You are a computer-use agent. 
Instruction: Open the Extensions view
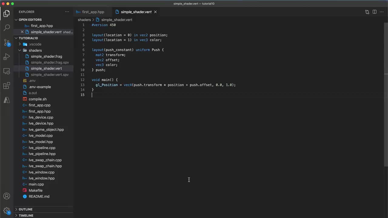click(x=7, y=86)
